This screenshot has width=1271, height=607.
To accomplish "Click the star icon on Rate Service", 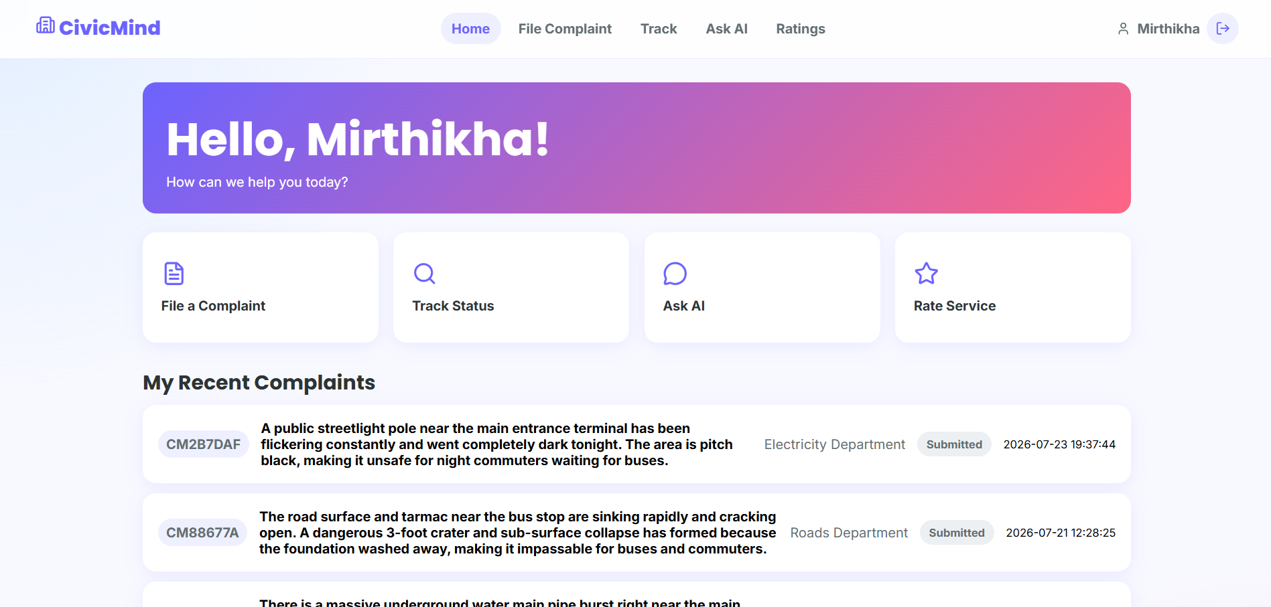I will point(926,273).
